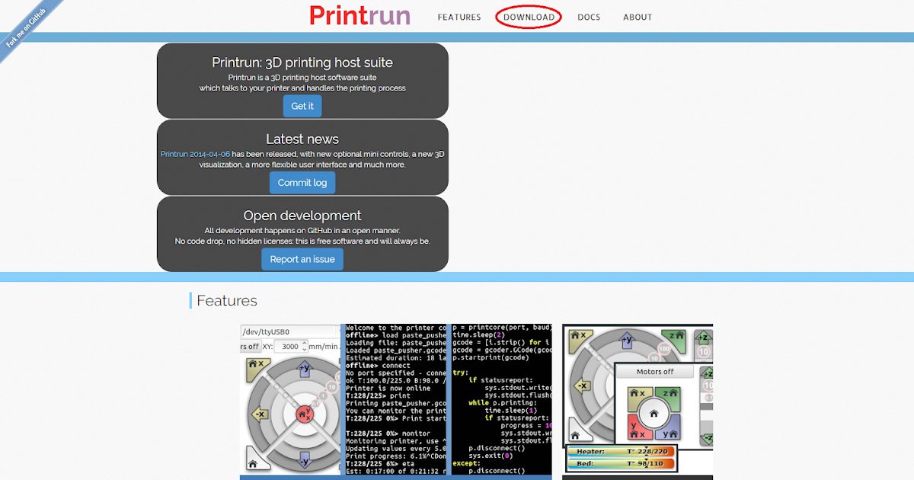Click the Printrun logo
Viewport: 914px width, 480px height.
coord(360,16)
